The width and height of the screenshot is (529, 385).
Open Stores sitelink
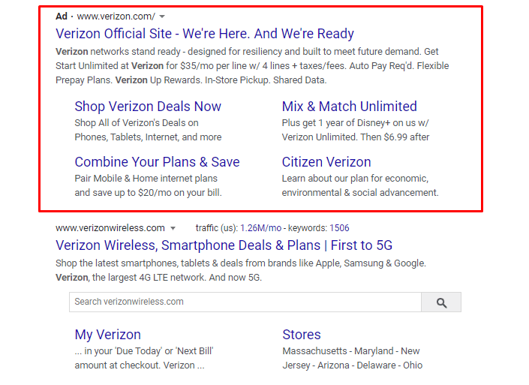pos(302,335)
